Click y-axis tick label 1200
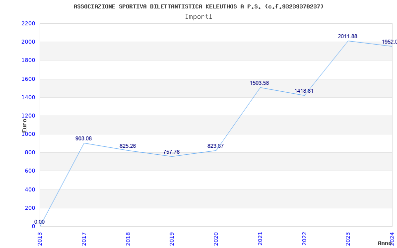397x248 pixels. click(x=28, y=116)
